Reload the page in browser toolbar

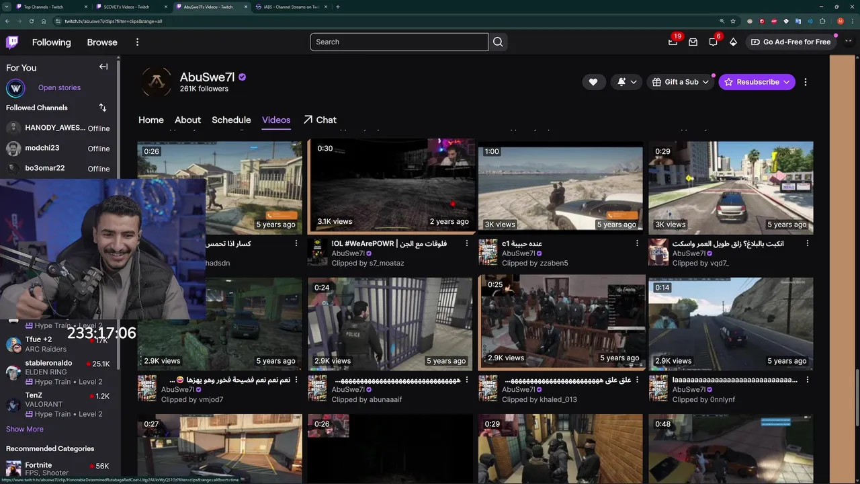click(x=31, y=21)
